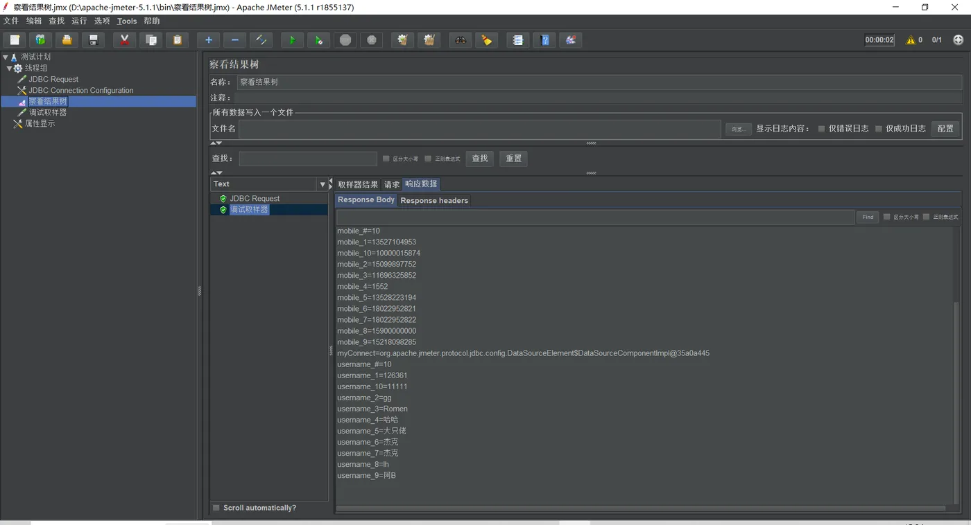Click the New test plan toolbar icon
The height and width of the screenshot is (525, 971).
[15, 40]
